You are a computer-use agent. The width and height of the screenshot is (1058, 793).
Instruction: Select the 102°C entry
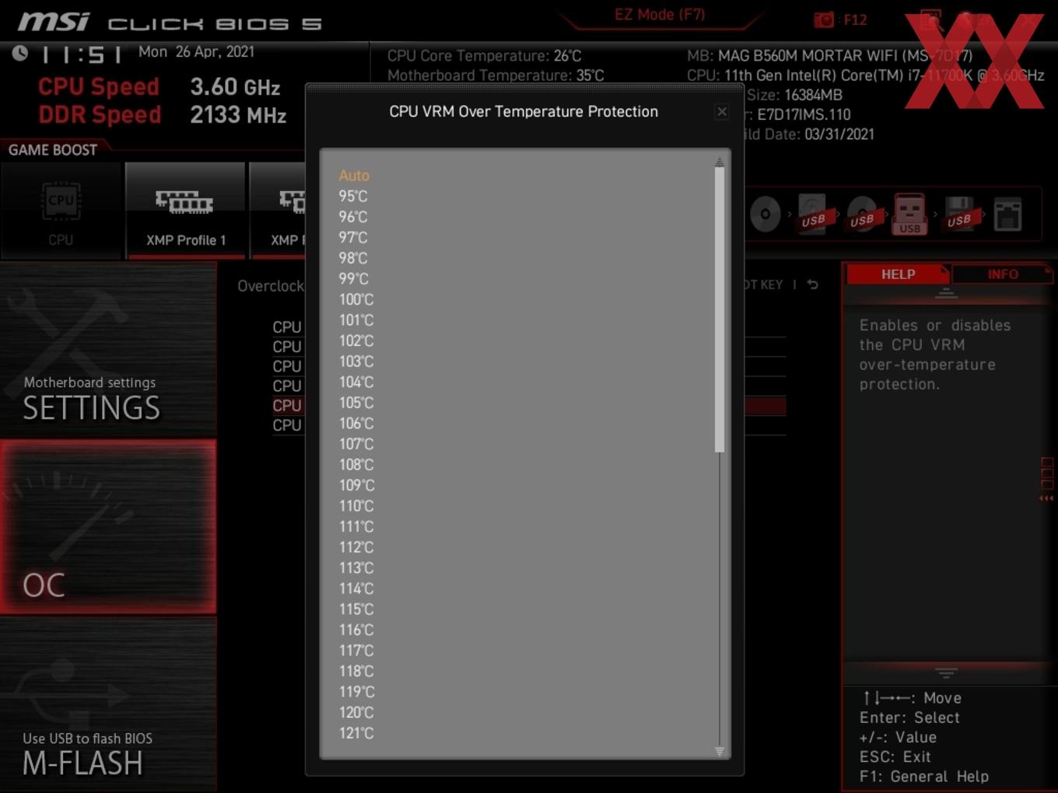[356, 341]
